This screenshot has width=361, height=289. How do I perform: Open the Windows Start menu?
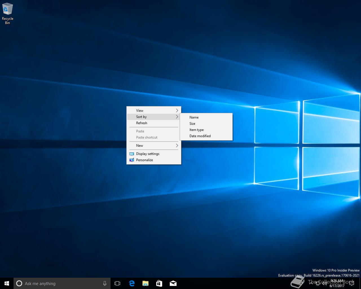point(7,283)
